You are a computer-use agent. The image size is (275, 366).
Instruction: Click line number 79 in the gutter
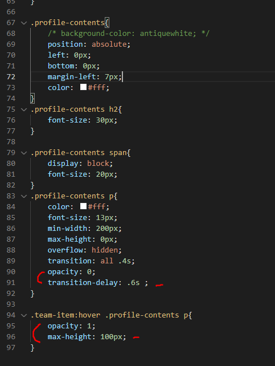tap(11, 153)
